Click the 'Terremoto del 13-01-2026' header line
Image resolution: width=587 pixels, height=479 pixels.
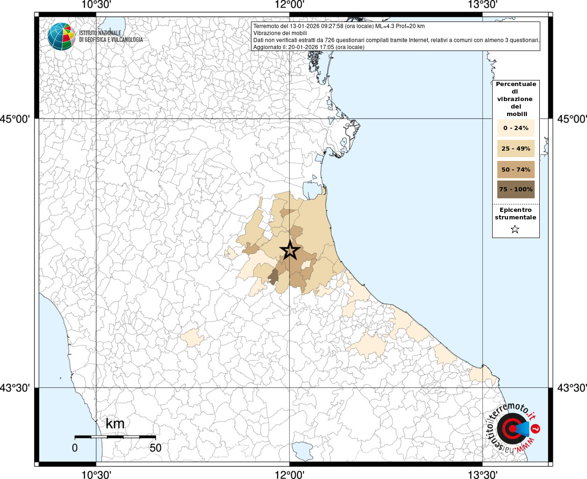tap(339, 26)
